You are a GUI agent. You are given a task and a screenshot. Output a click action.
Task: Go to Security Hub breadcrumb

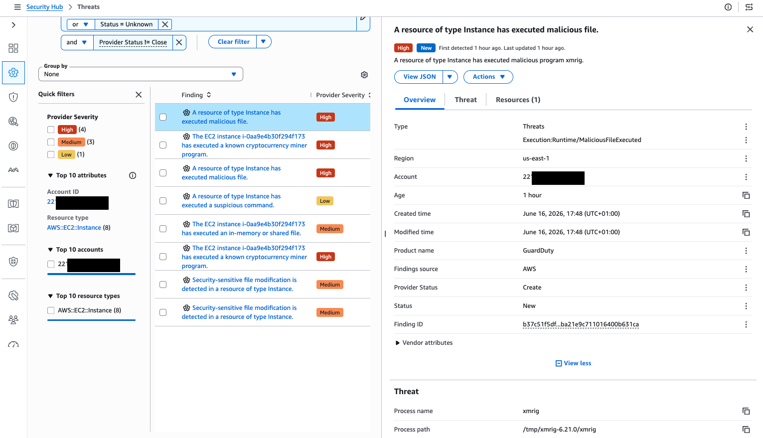(x=44, y=7)
